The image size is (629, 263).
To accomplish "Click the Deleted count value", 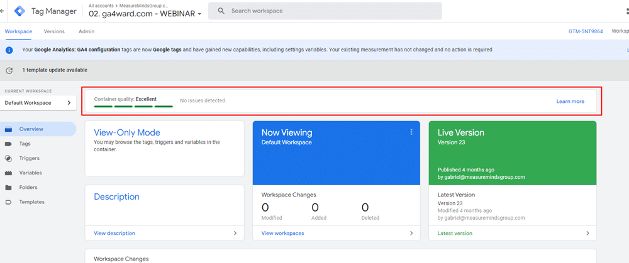I will (365, 207).
